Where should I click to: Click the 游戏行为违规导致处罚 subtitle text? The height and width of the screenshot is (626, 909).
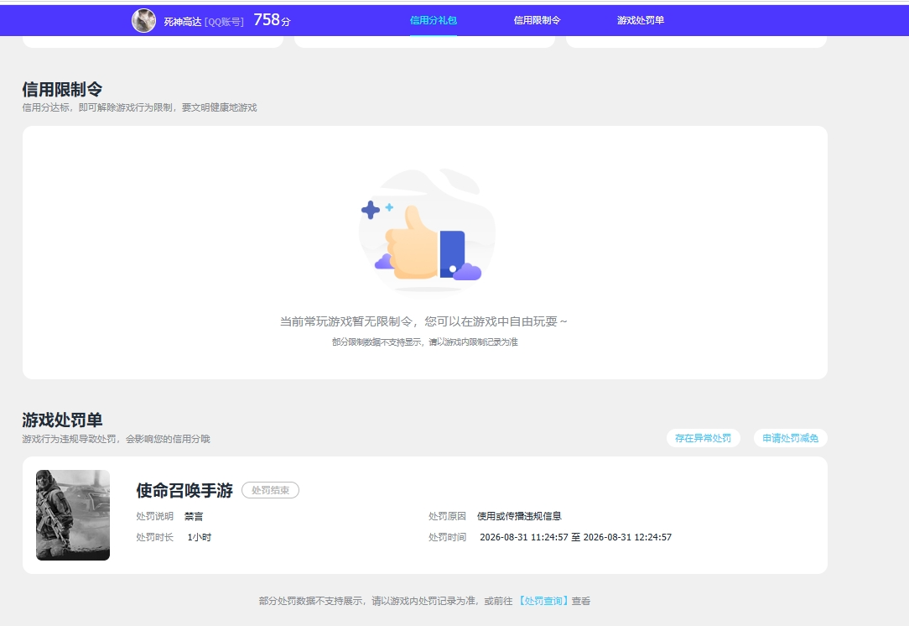pos(116,439)
